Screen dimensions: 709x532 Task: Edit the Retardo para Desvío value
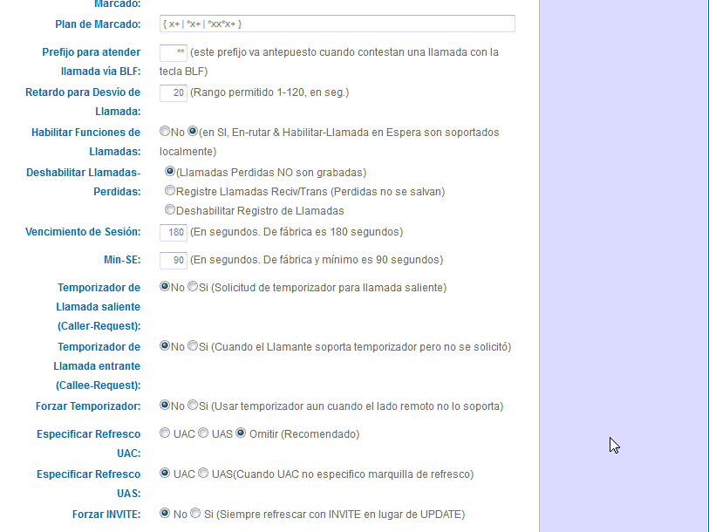173,92
